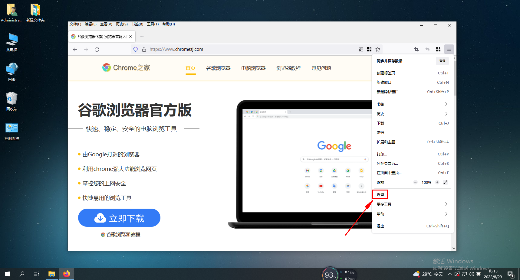Viewport: 520px width, 280px height.
Task: Click the 立即下载 download button
Action: point(119,218)
